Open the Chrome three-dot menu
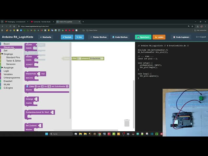The height and width of the screenshot is (156, 208). pyautogui.click(x=205, y=26)
